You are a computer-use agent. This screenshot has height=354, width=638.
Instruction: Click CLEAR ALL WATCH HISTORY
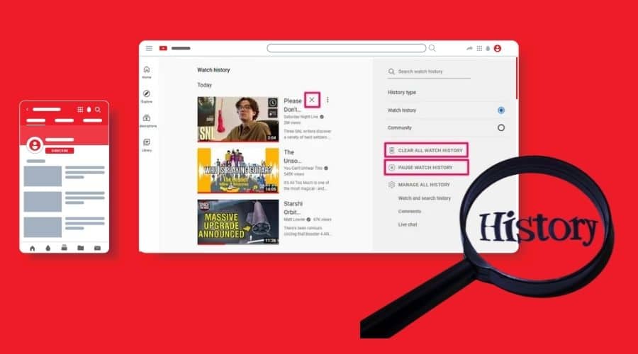(x=426, y=150)
